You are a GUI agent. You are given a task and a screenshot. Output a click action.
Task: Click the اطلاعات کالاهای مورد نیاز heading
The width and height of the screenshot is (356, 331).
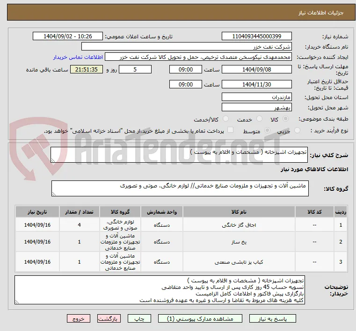tap(314, 169)
